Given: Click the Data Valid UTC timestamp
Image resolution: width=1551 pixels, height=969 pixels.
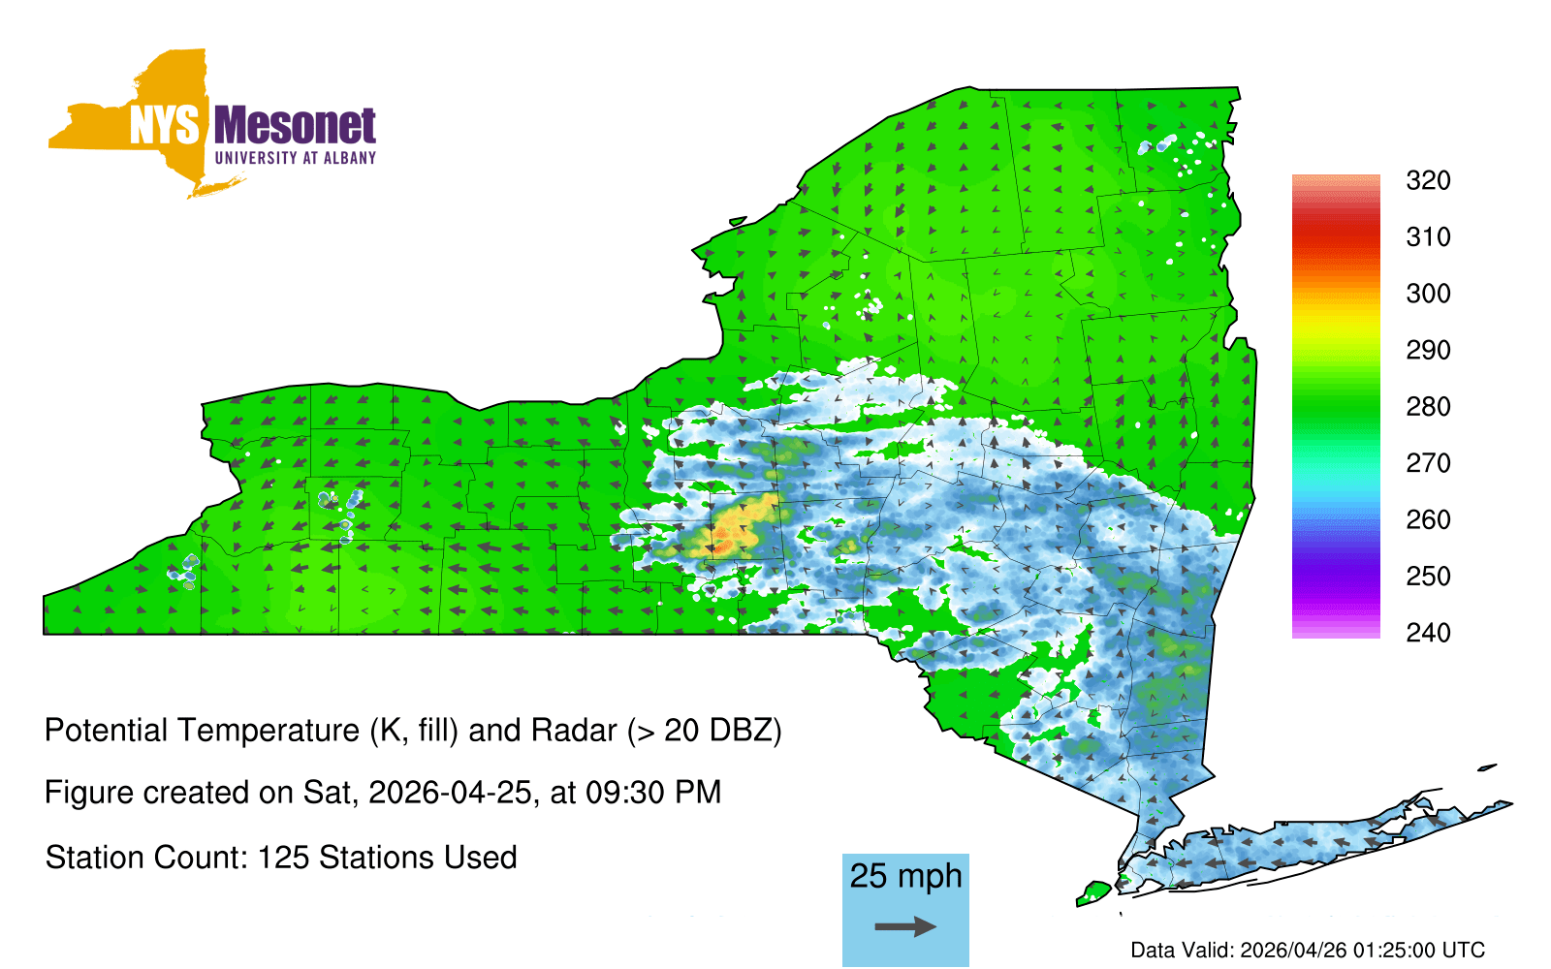Looking at the screenshot, I should (x=1307, y=950).
